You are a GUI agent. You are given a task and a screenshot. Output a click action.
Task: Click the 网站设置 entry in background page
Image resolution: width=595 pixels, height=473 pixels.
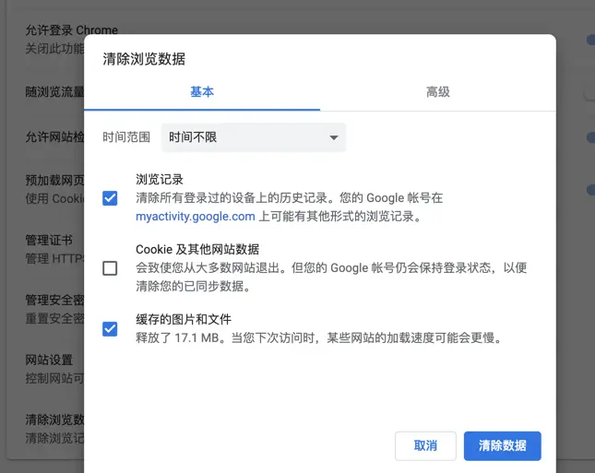coord(49,360)
